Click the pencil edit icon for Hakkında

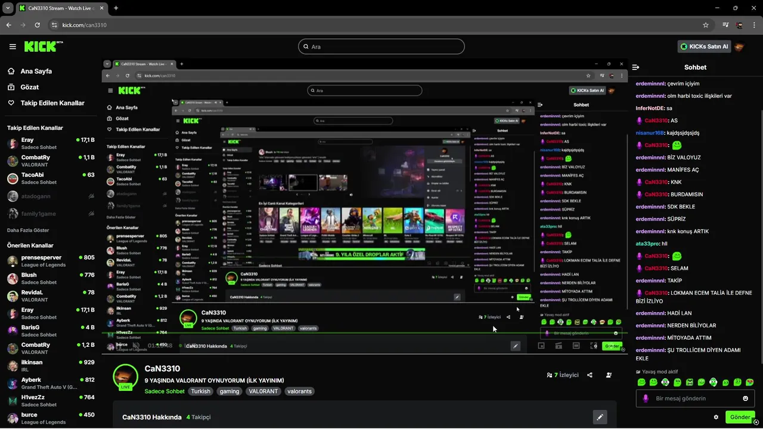point(600,417)
